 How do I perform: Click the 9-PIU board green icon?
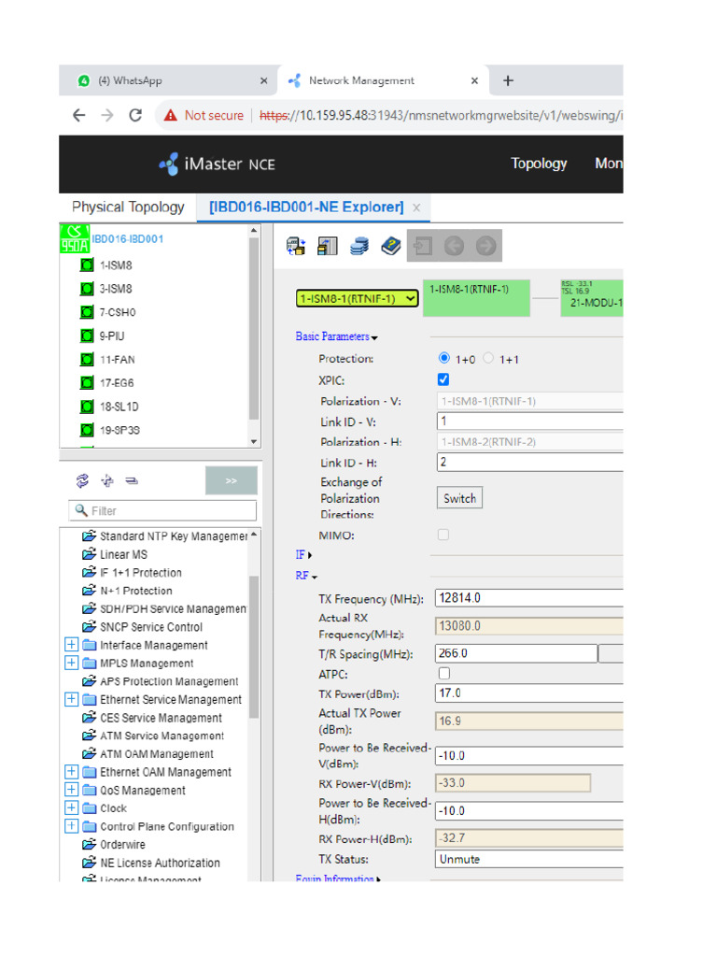click(x=87, y=336)
